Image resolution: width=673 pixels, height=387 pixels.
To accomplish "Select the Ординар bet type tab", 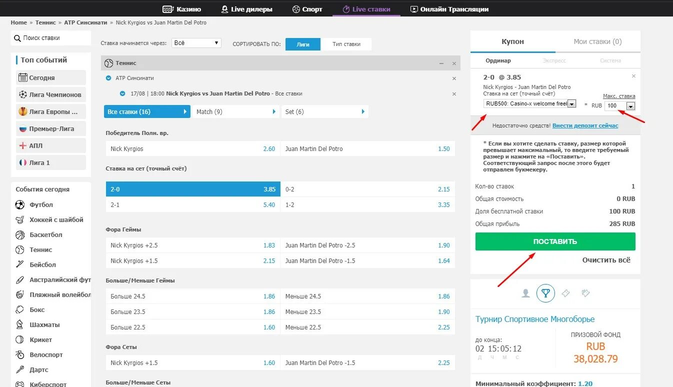I will (498, 60).
